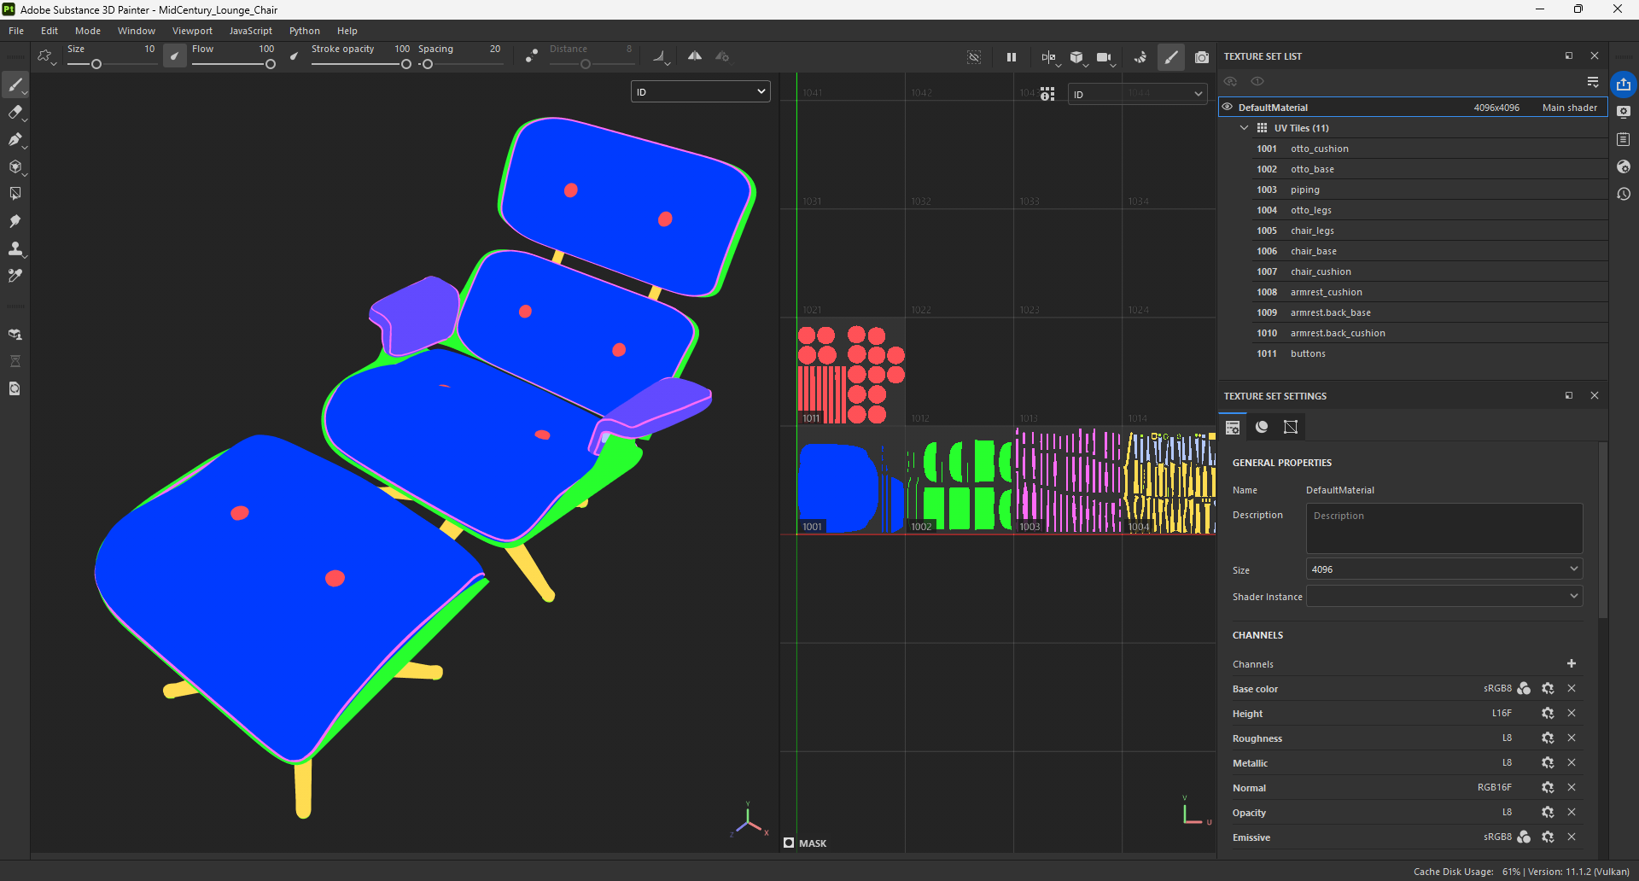The height and width of the screenshot is (881, 1639).
Task: Open the Size 4096 dropdown
Action: 1444,569
